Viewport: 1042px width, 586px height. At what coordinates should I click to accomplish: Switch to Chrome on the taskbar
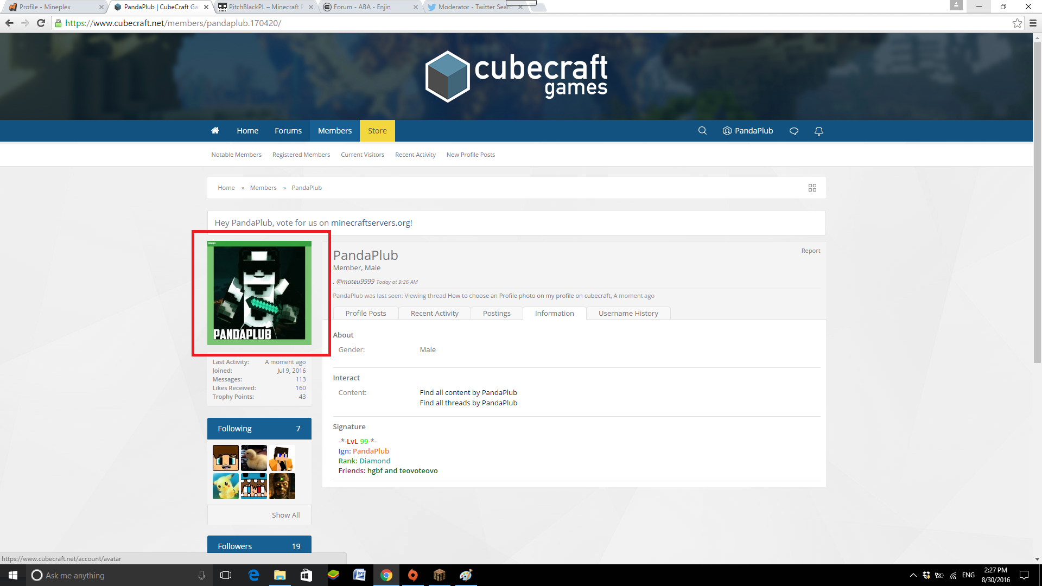pos(386,575)
